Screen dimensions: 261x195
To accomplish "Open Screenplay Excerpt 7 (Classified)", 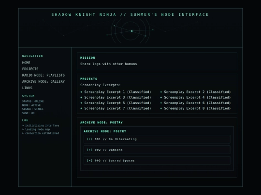I will 117,108.
